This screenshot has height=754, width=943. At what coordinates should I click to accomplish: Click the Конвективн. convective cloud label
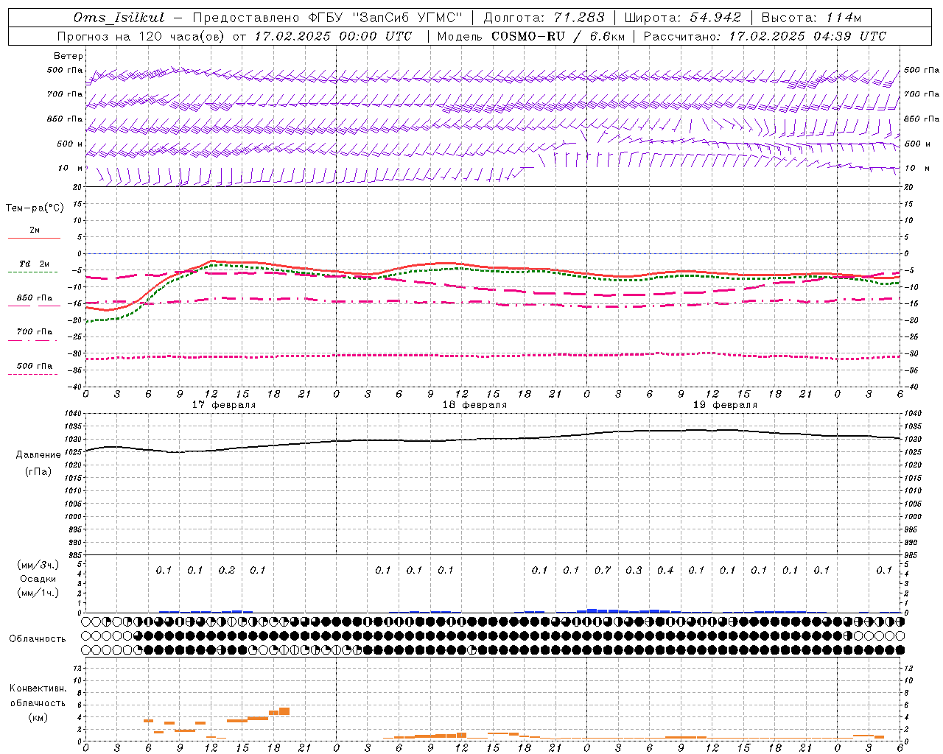[38, 688]
